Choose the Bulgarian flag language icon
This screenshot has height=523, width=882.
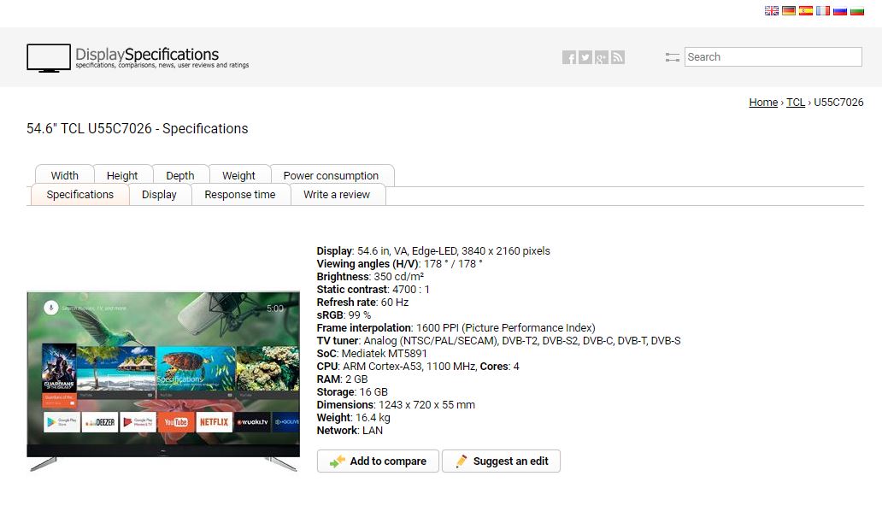tap(857, 11)
